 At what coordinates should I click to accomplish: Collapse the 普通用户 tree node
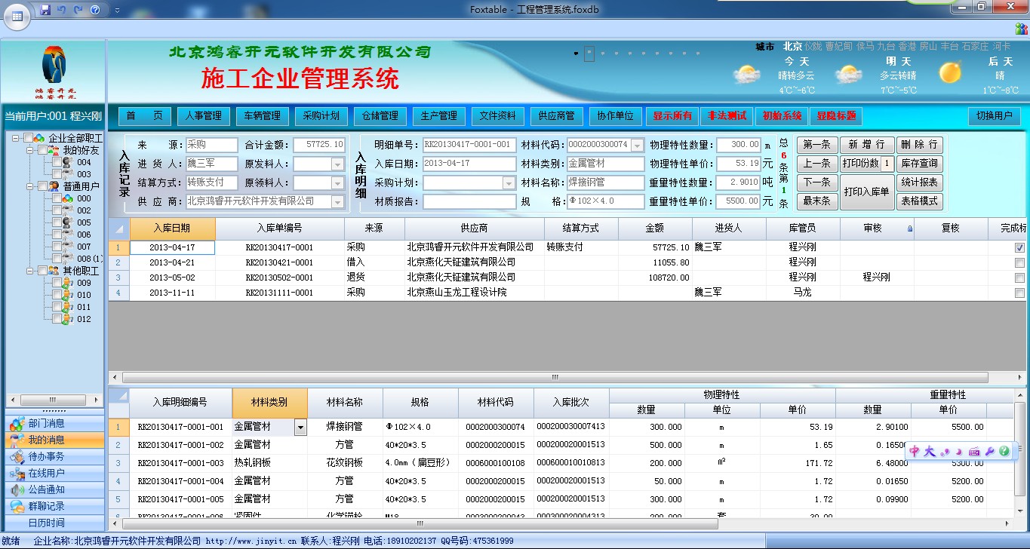pyautogui.click(x=29, y=186)
